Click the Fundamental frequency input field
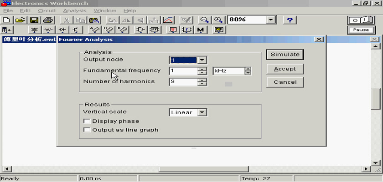Image resolution: width=383 pixels, height=182 pixels. [x=183, y=71]
